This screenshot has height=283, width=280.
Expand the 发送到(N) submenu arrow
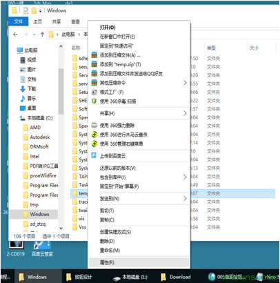185,198
